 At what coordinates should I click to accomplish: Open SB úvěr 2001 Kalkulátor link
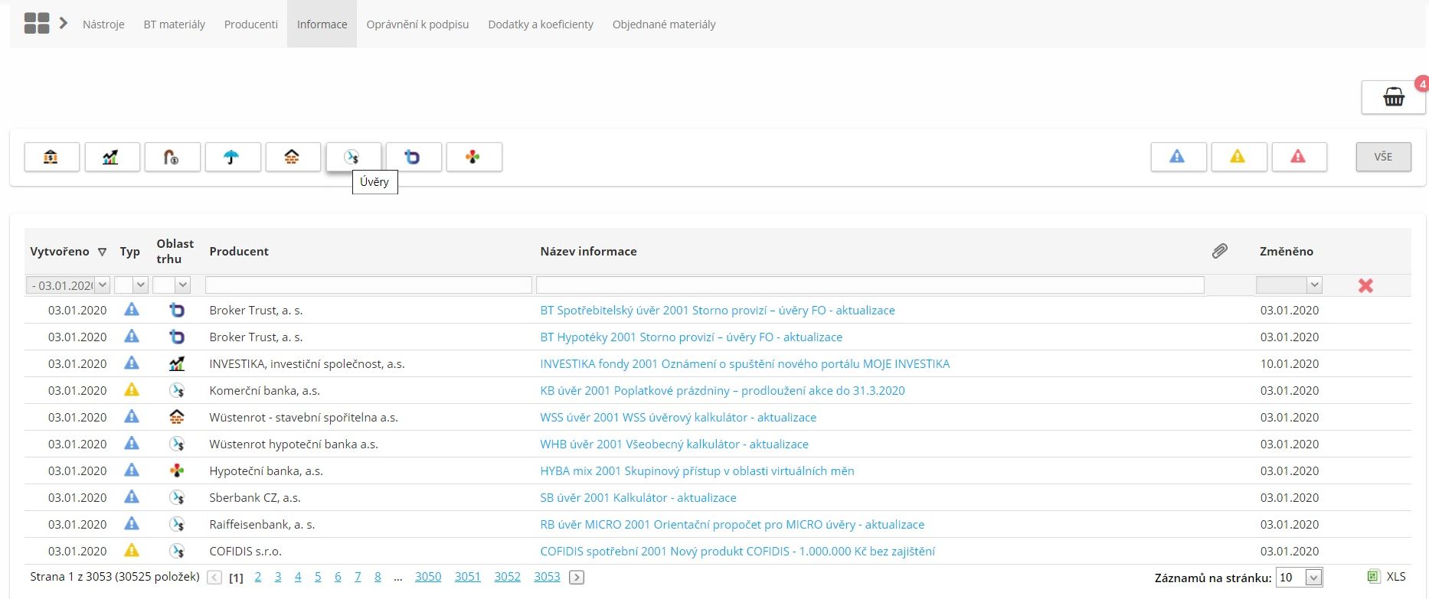tap(638, 497)
